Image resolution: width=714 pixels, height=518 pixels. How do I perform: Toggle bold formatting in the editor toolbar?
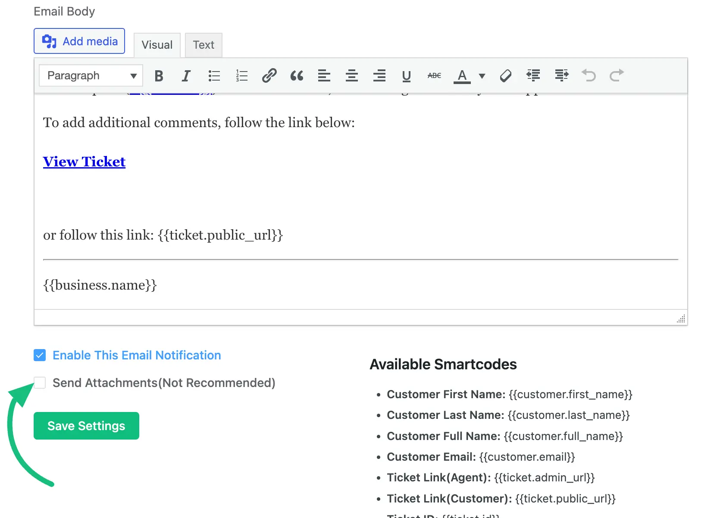pos(159,76)
